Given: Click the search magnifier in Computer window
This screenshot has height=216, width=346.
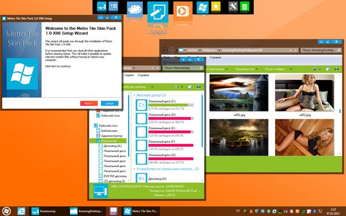Looking at the screenshot, I should [201, 68].
